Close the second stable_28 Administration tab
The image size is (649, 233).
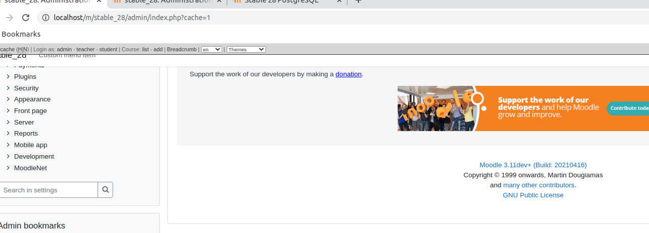click(219, 1)
